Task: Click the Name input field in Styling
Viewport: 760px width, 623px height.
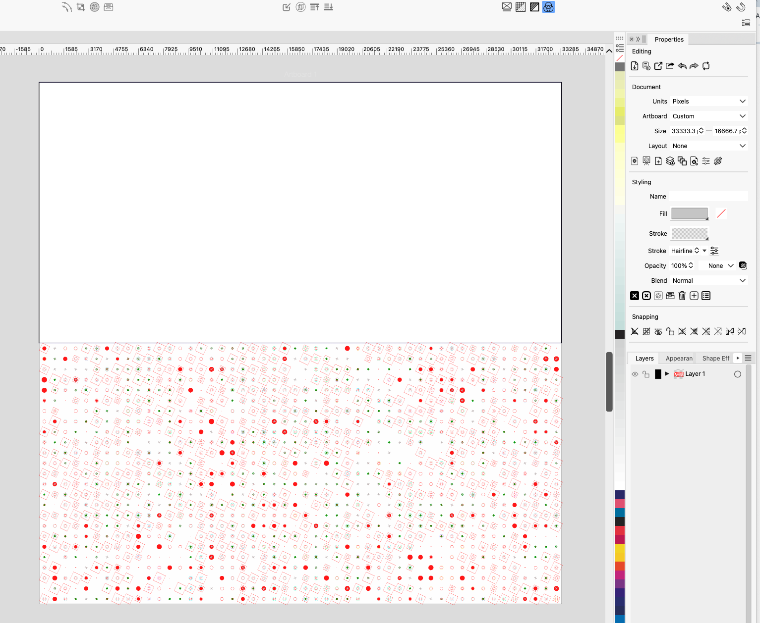Action: pos(708,197)
